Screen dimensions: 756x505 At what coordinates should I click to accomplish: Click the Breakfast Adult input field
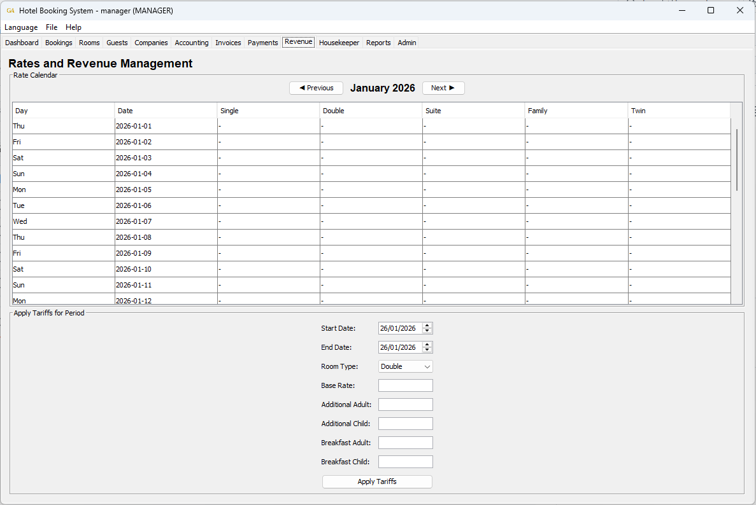tap(405, 442)
